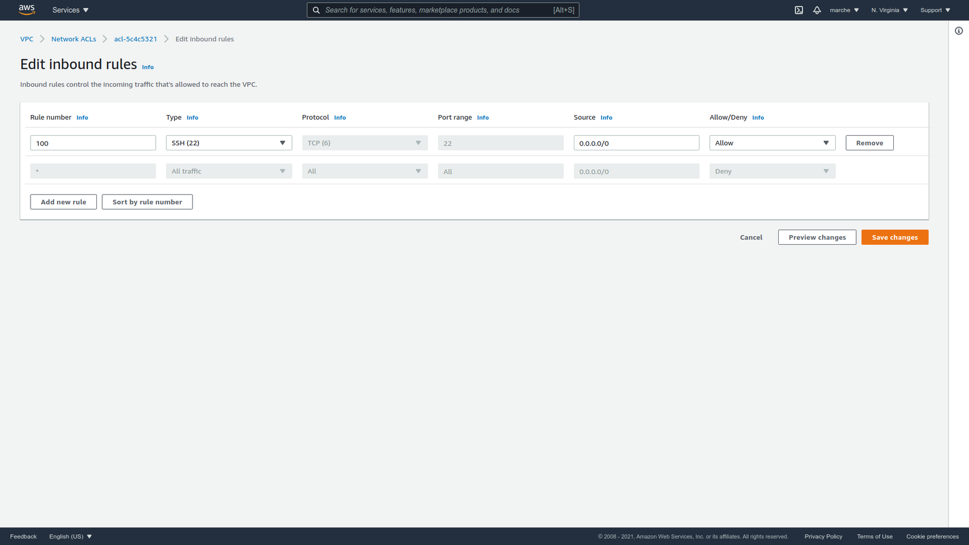Click the search magnifier icon

(x=316, y=10)
